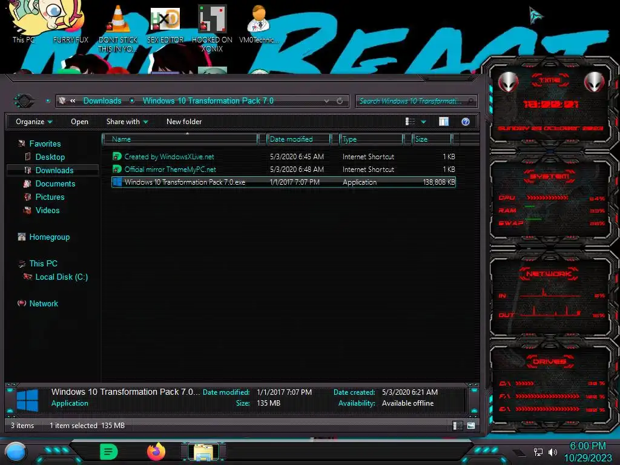This screenshot has width=620, height=465.
Task: Launch Firefox from the taskbar
Action: 156,452
